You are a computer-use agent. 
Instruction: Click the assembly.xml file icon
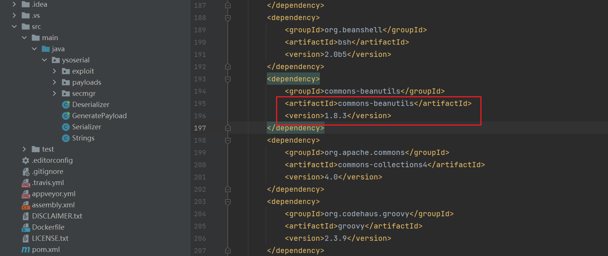point(26,205)
